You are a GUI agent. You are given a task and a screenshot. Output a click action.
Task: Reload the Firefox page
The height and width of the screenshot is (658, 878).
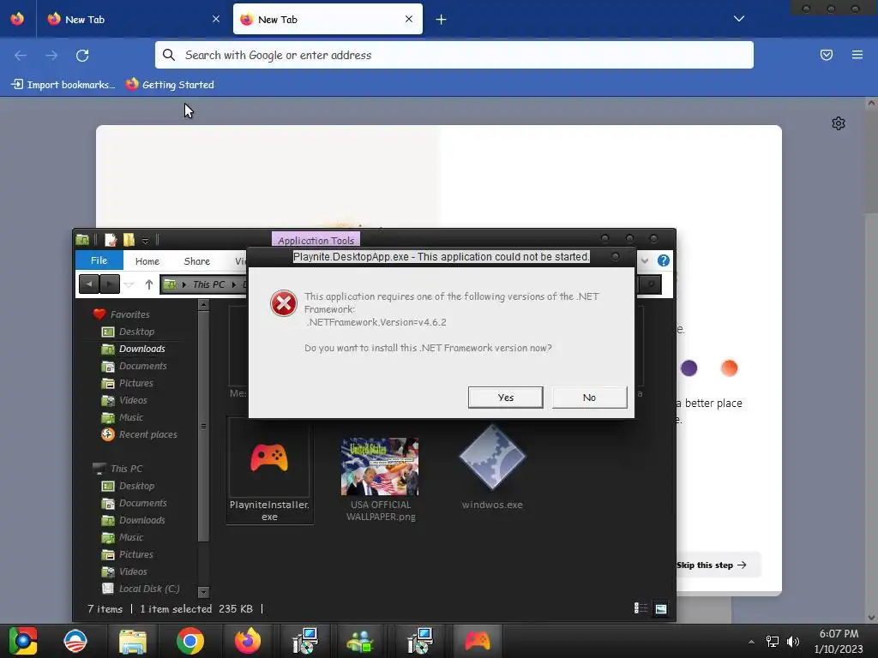(82, 56)
